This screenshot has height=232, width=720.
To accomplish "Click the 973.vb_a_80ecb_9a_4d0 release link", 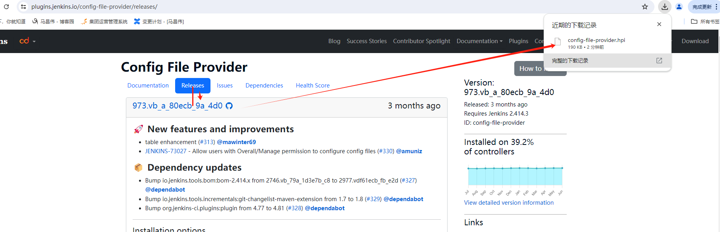I will pos(177,106).
